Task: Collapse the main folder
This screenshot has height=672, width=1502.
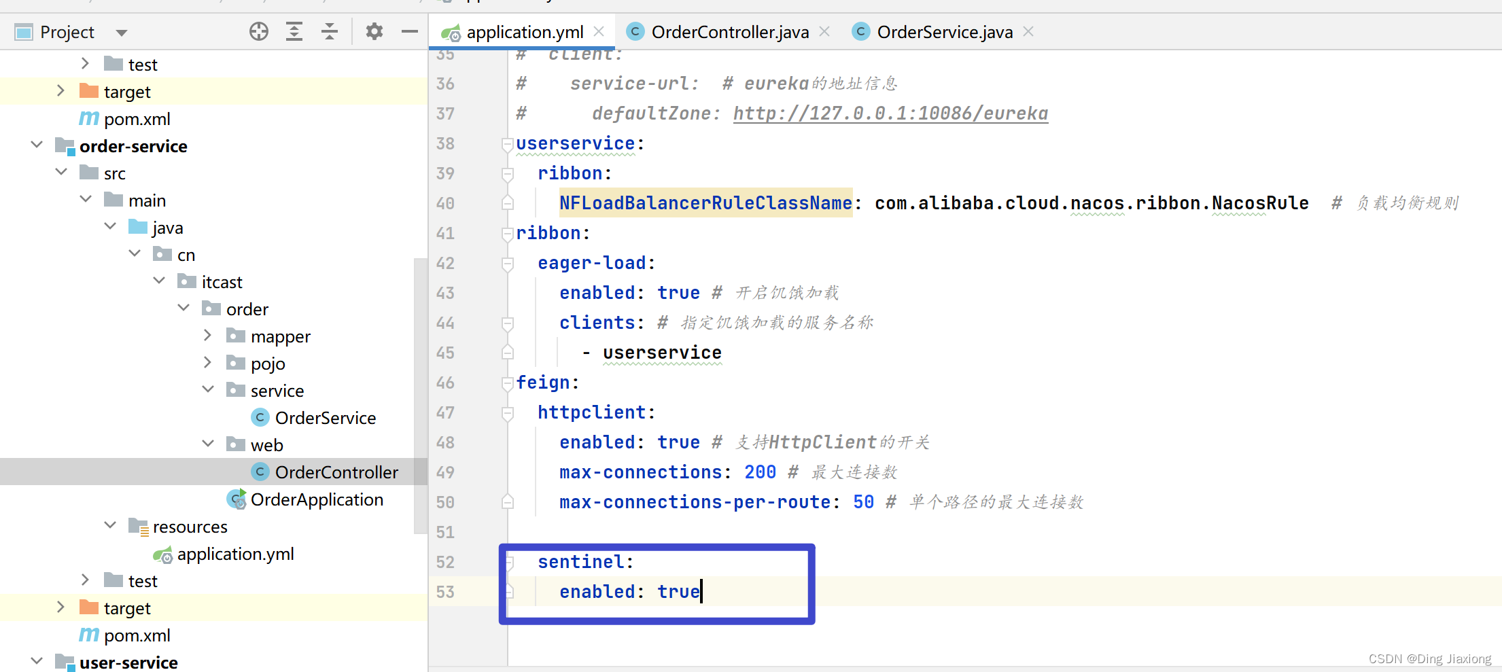Action: pyautogui.click(x=86, y=199)
